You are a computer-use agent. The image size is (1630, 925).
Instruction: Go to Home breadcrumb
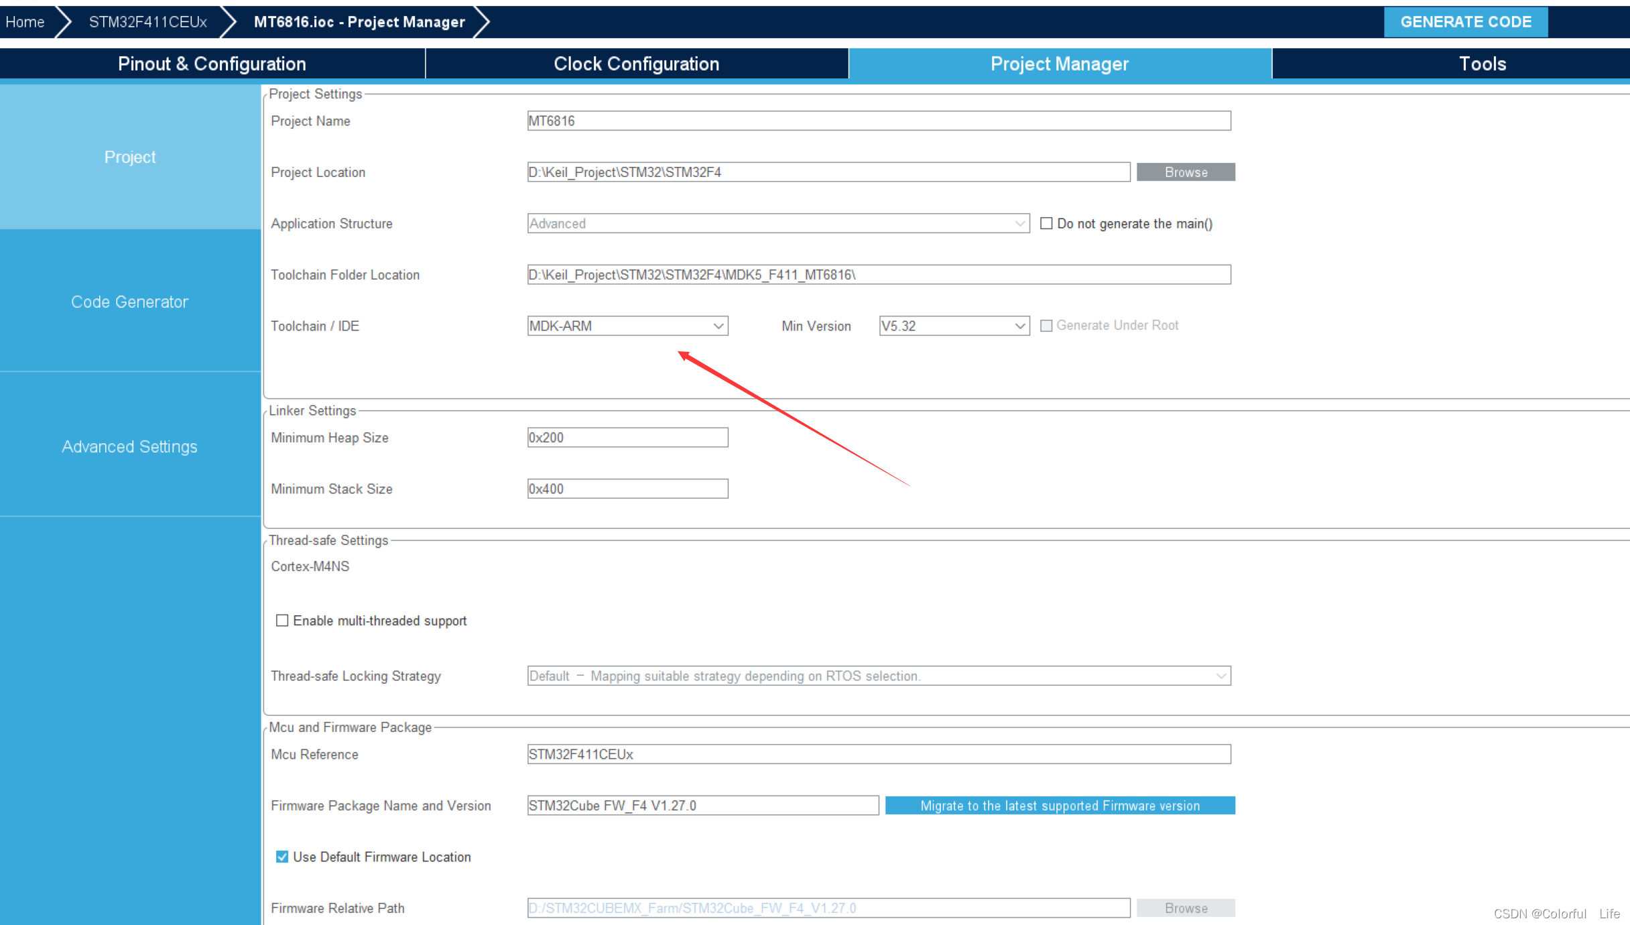[x=25, y=22]
